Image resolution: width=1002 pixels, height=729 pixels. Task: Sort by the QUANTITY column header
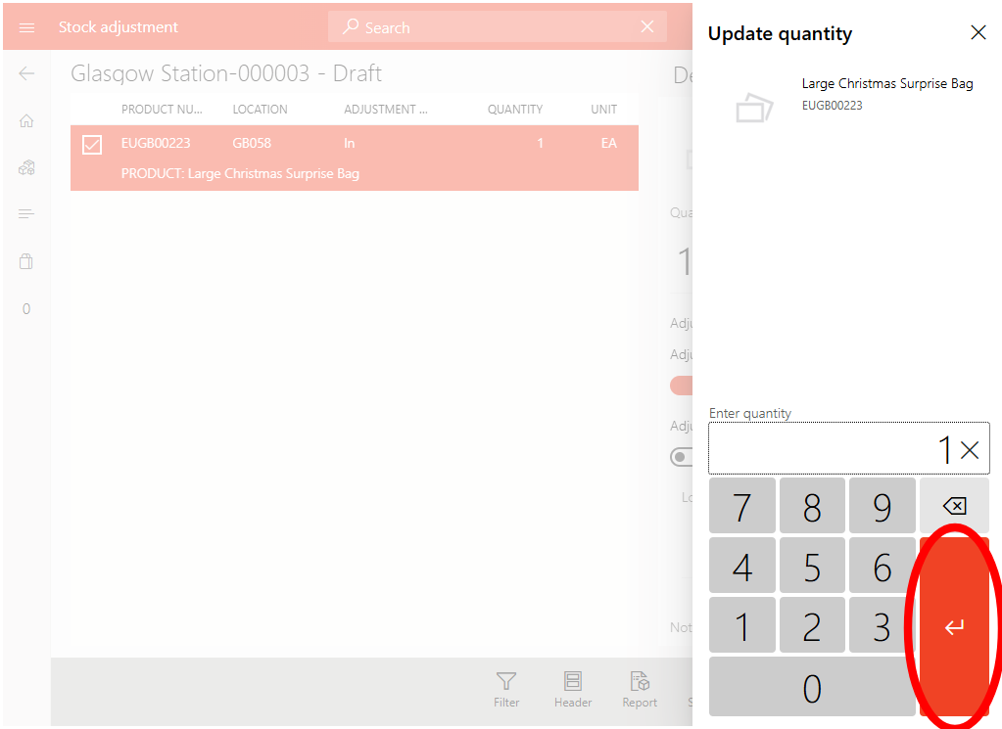coord(514,110)
